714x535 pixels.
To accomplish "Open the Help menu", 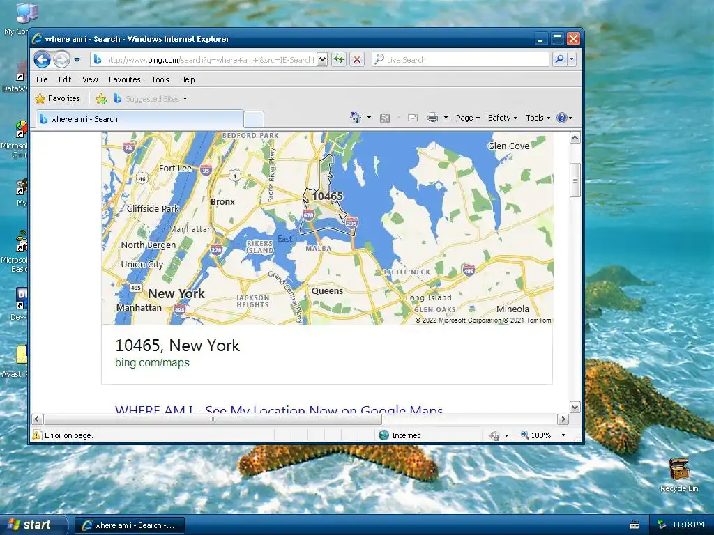I will (x=187, y=79).
